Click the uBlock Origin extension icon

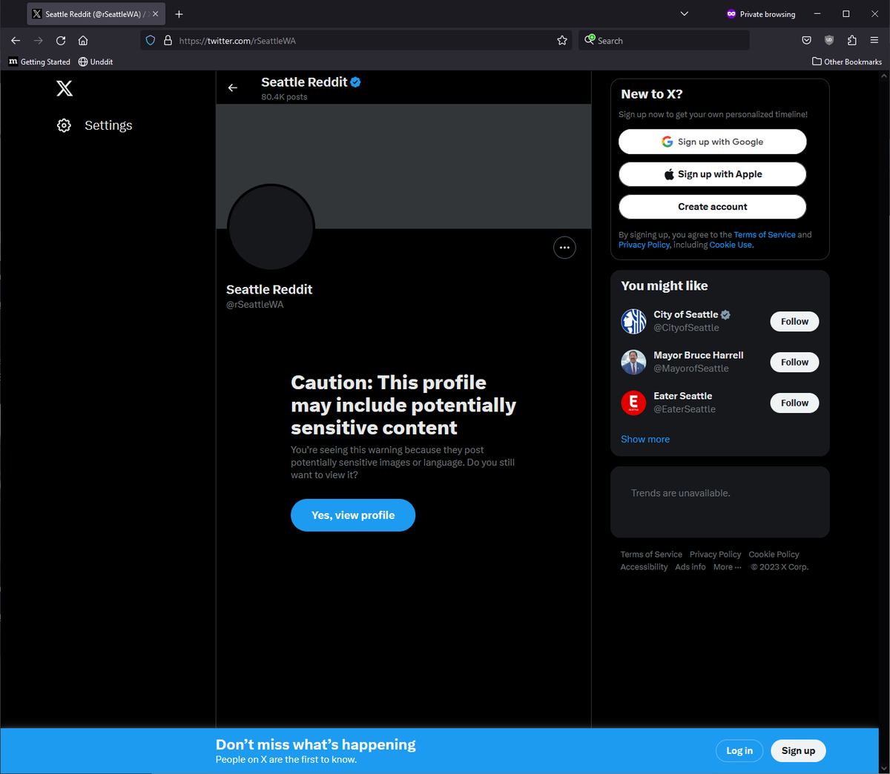pyautogui.click(x=829, y=41)
